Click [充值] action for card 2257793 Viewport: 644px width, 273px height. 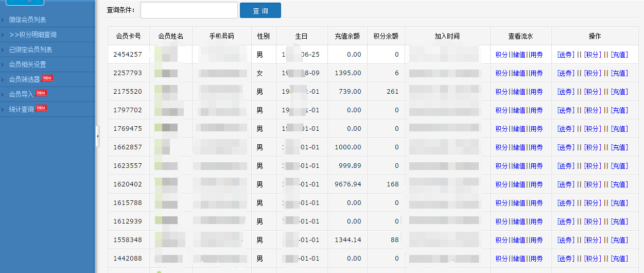[x=619, y=73]
